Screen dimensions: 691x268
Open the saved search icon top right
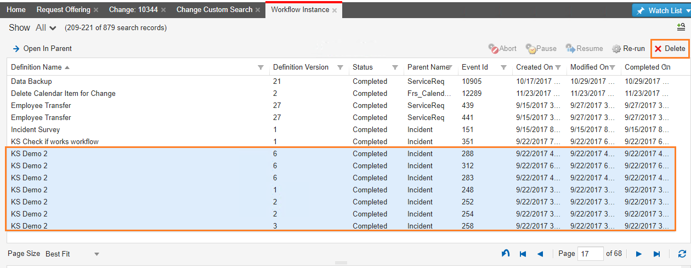(x=681, y=27)
